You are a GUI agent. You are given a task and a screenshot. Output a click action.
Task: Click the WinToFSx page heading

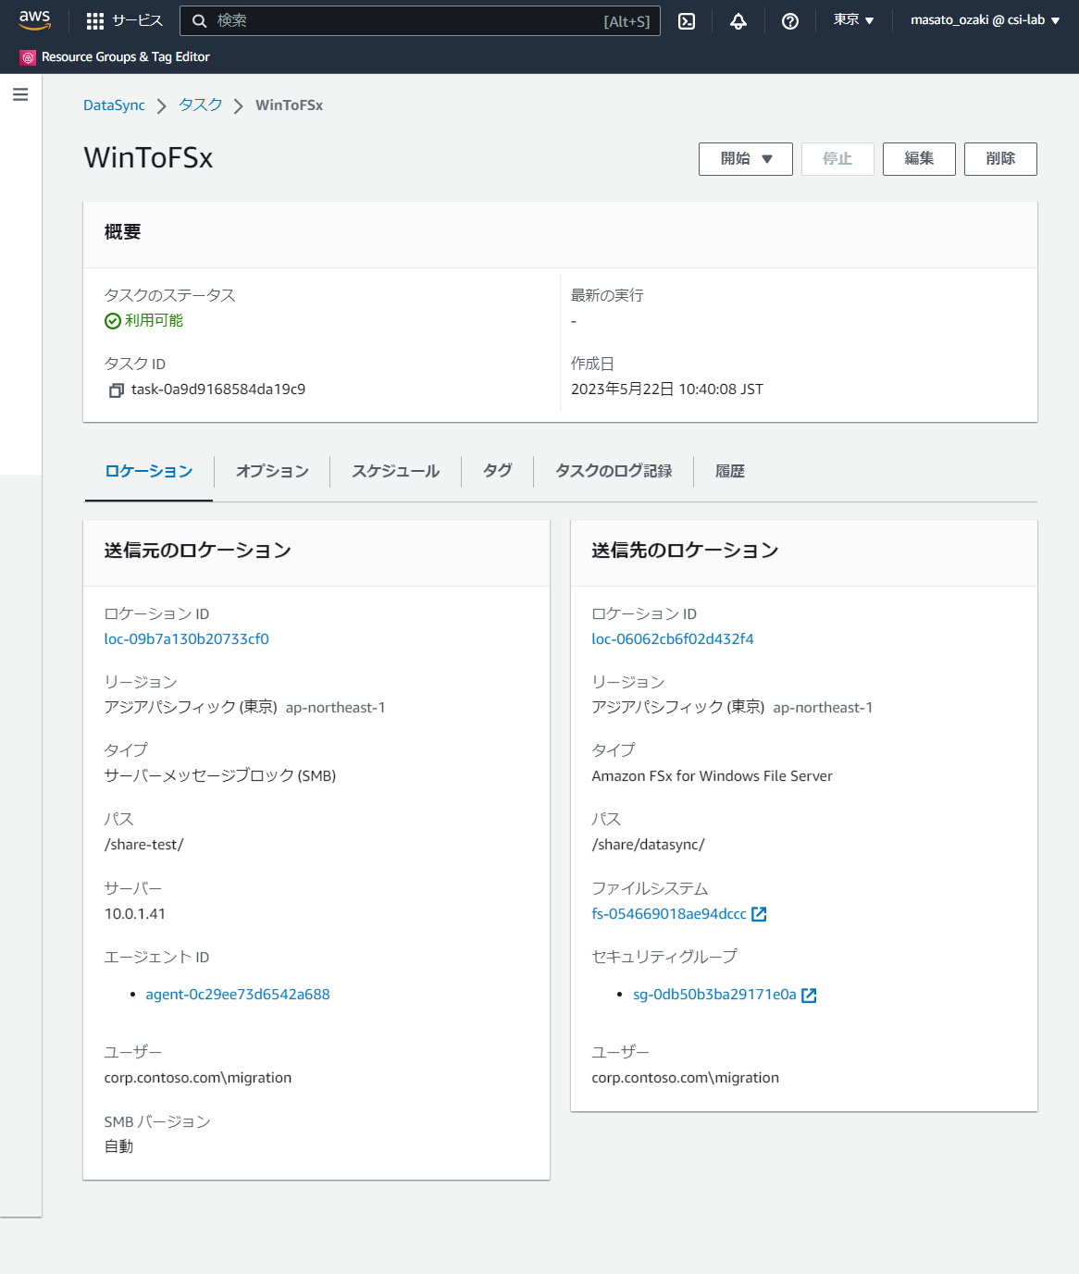149,158
